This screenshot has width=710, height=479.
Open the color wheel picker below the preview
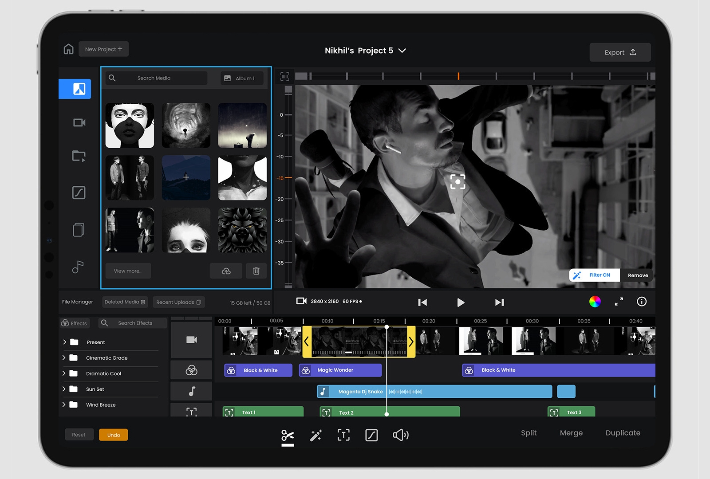[595, 302]
